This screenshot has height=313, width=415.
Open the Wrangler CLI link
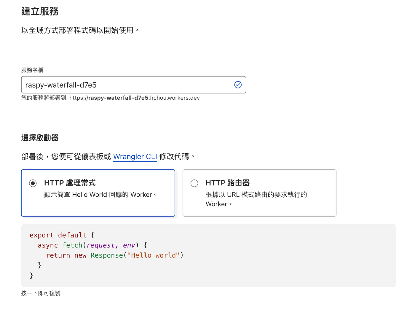click(135, 156)
